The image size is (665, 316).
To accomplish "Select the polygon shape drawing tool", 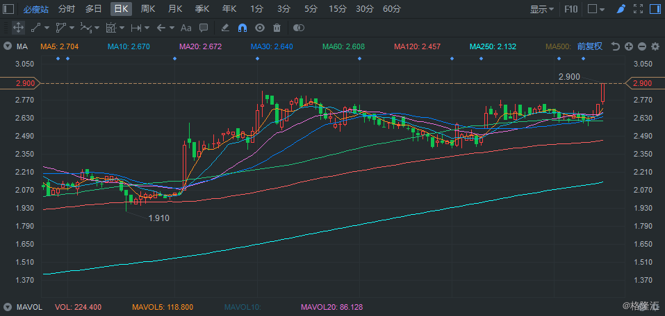I will tap(61, 28).
